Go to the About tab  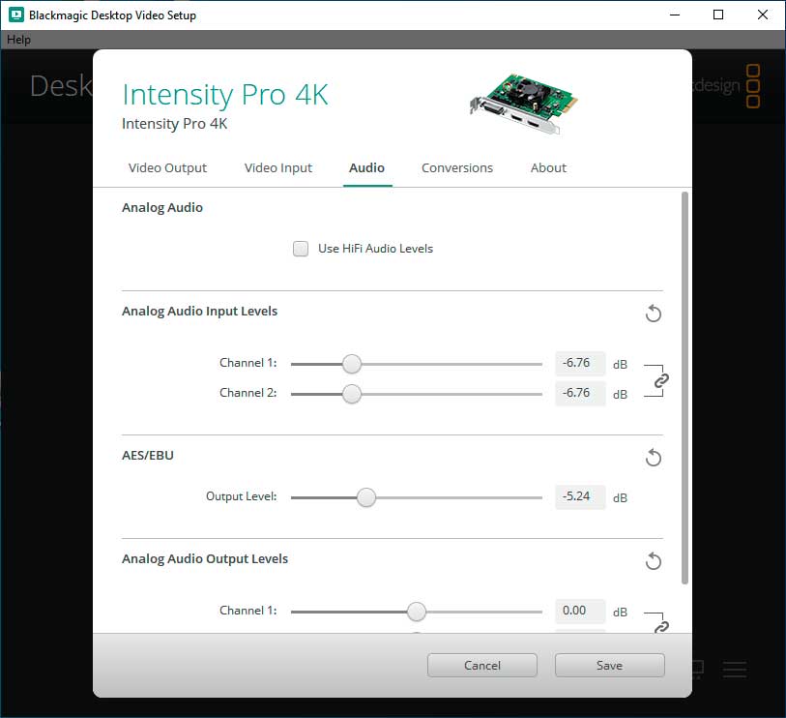(x=548, y=167)
